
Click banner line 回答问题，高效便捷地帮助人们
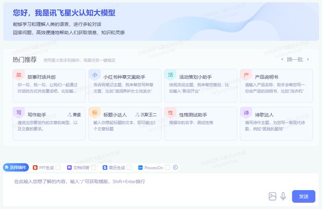tap(69, 32)
